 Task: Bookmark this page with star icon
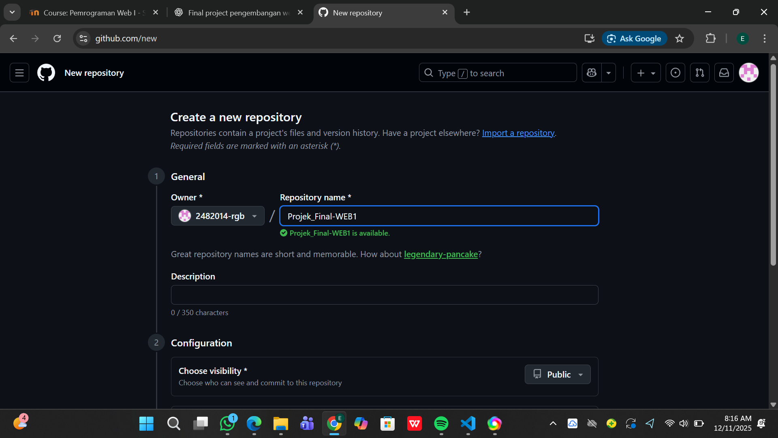pos(680,39)
